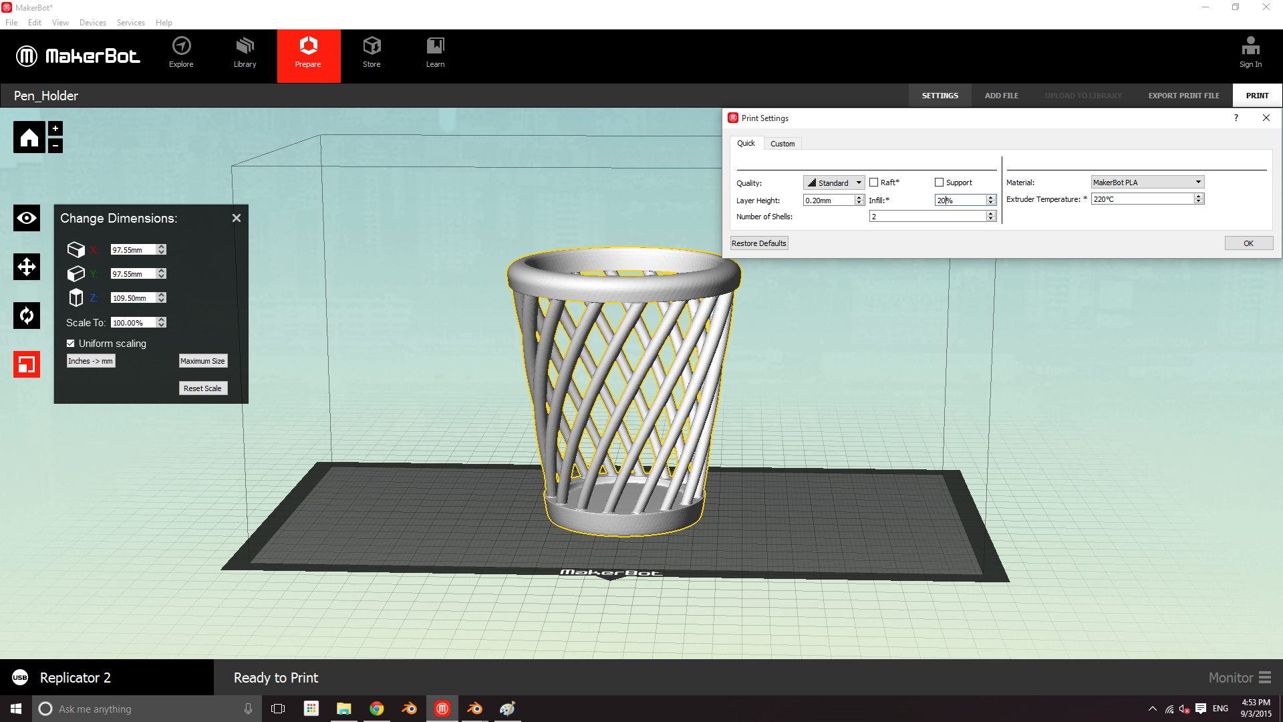
Task: Select the red Scale tool
Action: (x=27, y=364)
